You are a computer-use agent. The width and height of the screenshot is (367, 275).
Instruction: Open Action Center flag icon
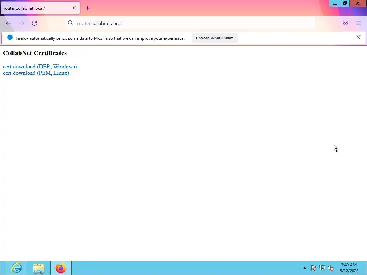[313, 268]
